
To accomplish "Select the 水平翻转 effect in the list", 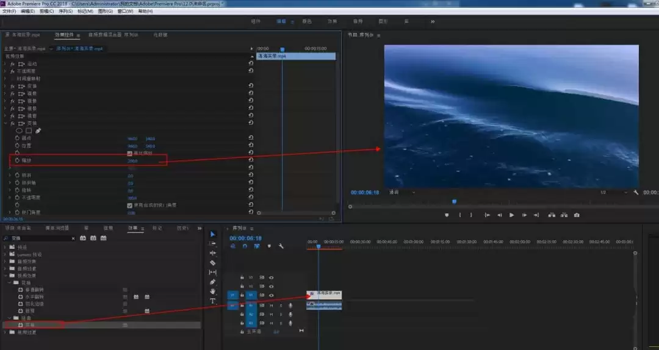I will 34,296.
